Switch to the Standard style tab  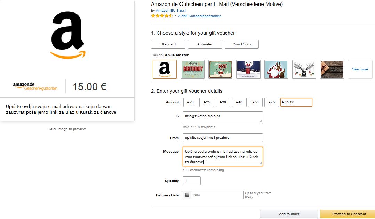pos(168,44)
